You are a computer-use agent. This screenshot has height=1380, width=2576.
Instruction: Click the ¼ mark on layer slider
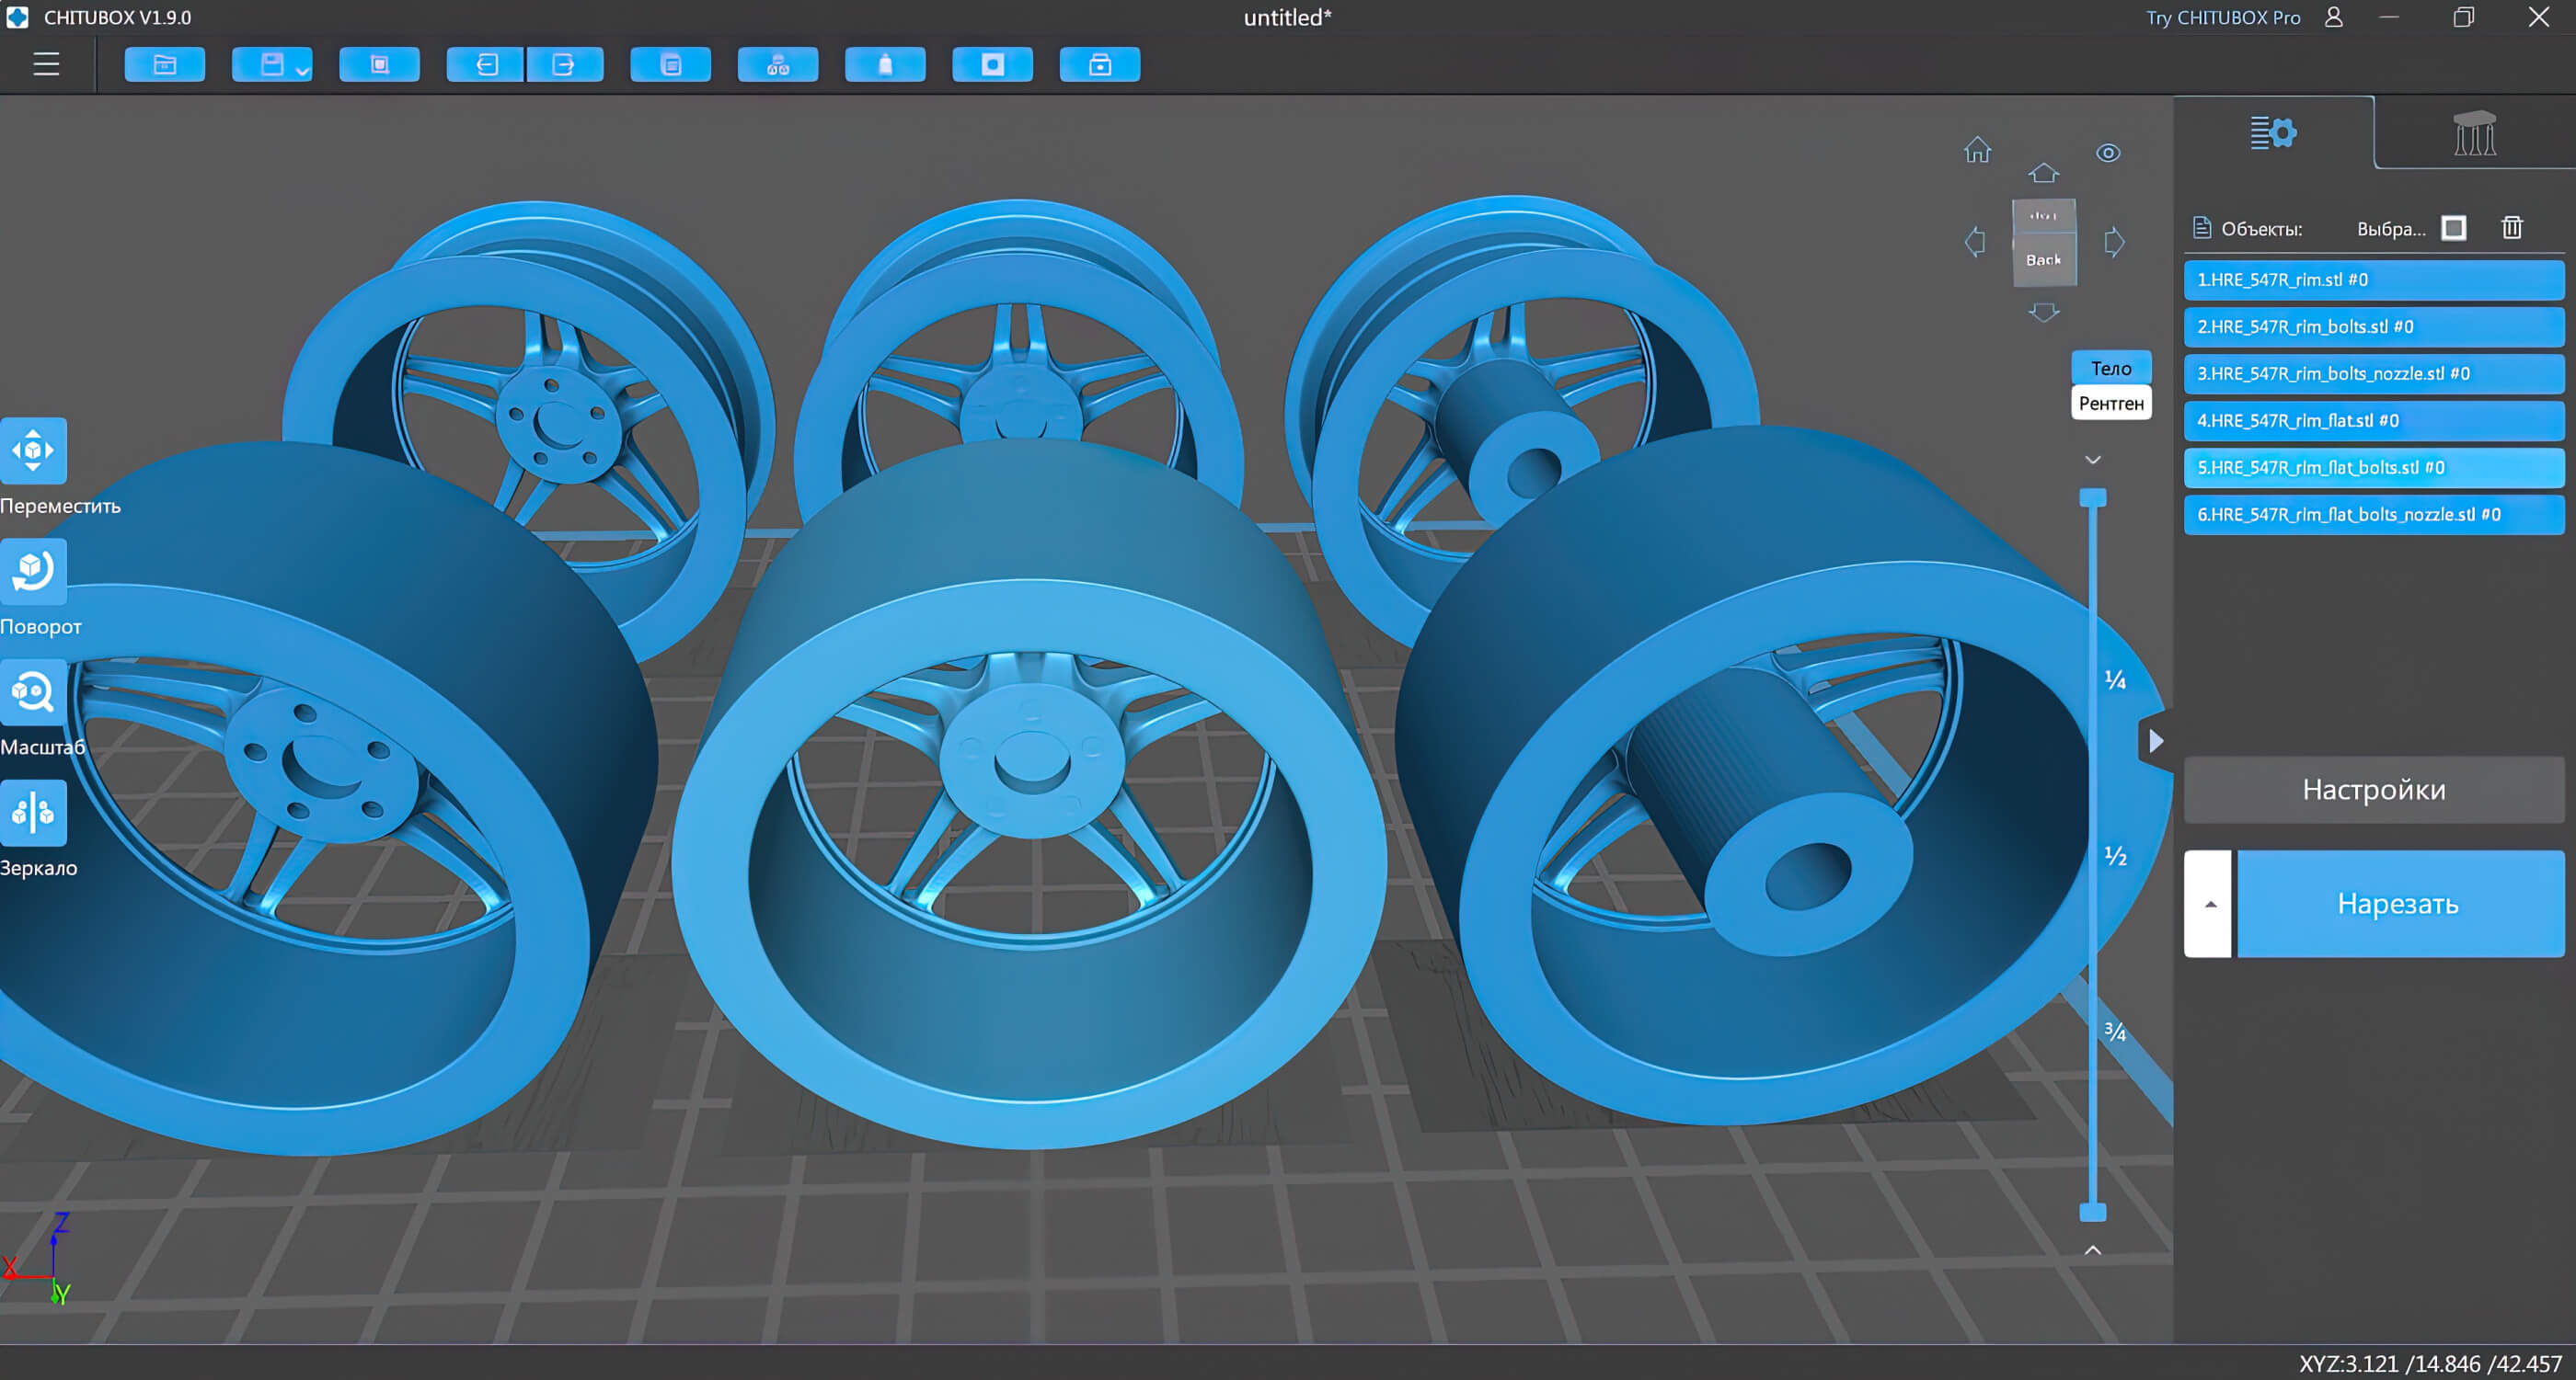(2115, 680)
